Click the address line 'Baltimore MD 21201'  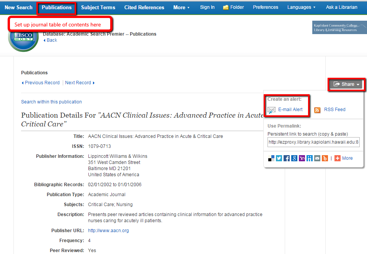click(x=109, y=169)
